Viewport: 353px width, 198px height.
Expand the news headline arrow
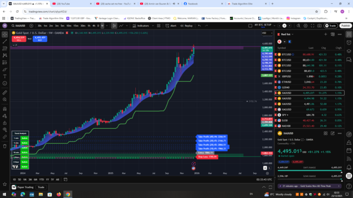(x=339, y=186)
